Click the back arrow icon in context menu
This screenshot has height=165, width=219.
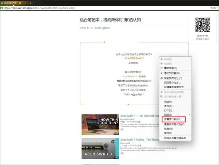[x=162, y=60]
